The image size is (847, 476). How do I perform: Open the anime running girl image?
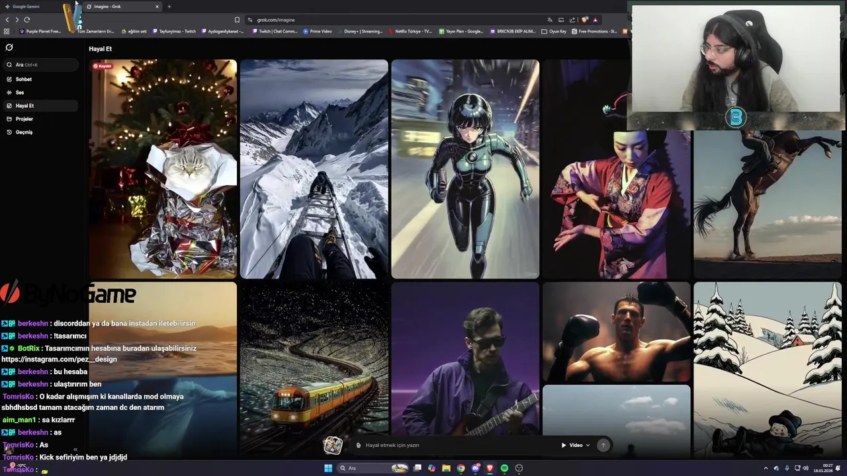pyautogui.click(x=465, y=169)
